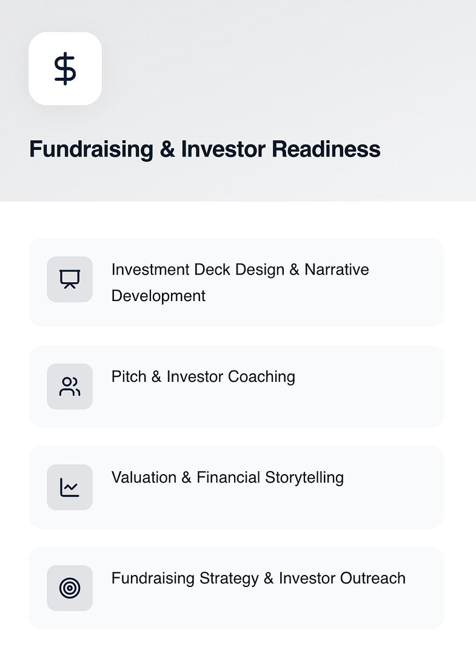Choose the Fundraising Strategy & Investor Outreach item

point(236,588)
